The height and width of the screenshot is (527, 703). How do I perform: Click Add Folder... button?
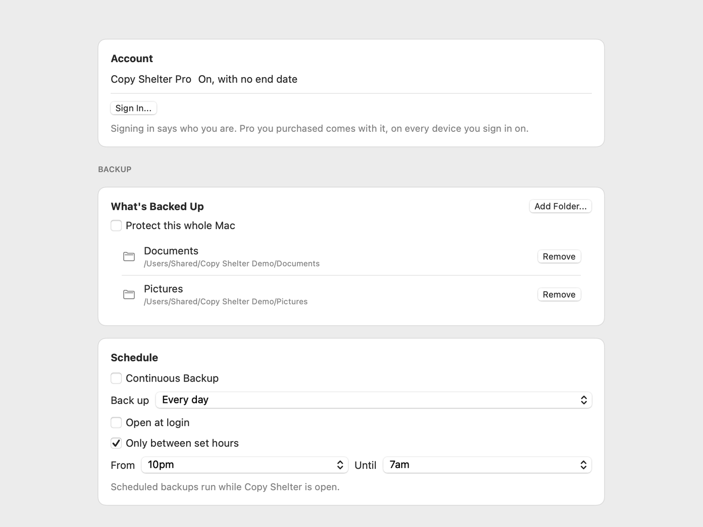pos(561,206)
